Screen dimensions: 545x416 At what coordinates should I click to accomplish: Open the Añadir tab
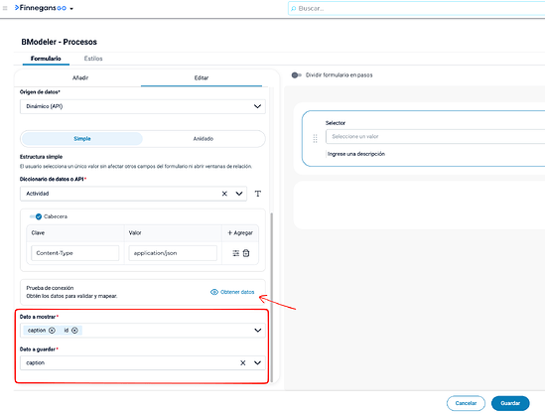pos(80,77)
